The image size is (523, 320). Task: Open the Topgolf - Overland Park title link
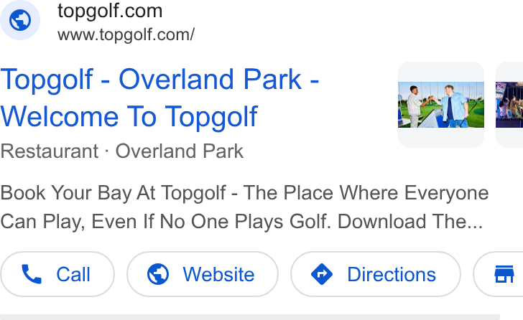[x=159, y=79]
